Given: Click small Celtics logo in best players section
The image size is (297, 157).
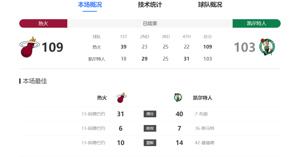Looking at the screenshot, I should [x=178, y=97].
